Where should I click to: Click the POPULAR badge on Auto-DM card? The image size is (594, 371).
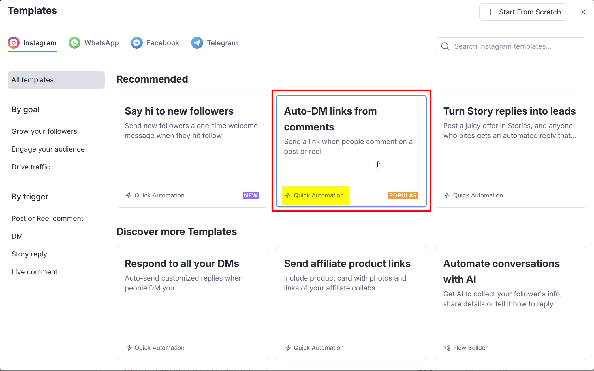(x=403, y=195)
